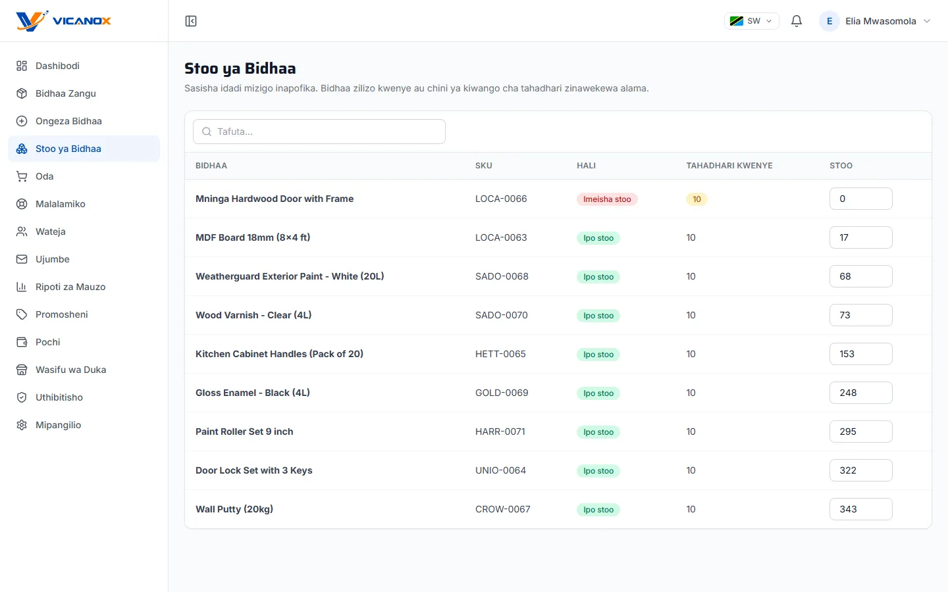
Task: Click SKU LOCA-0063
Action: click(501, 237)
